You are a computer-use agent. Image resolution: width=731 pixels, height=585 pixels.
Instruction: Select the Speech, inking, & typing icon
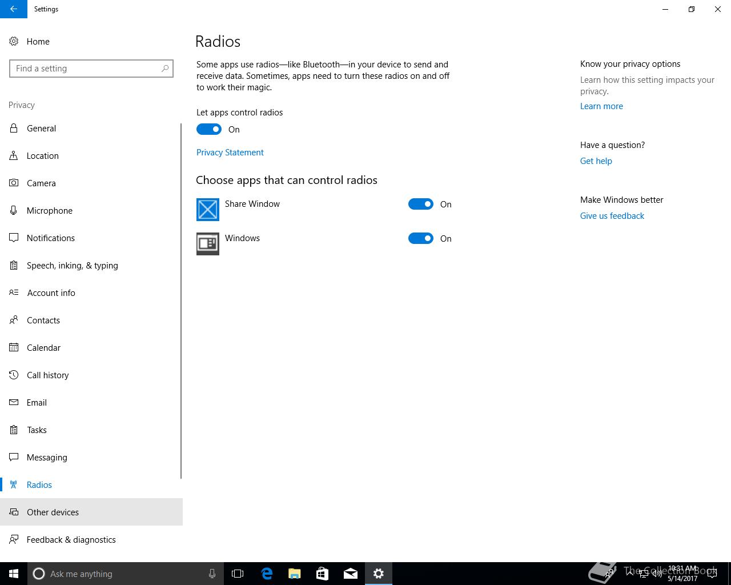tap(14, 266)
